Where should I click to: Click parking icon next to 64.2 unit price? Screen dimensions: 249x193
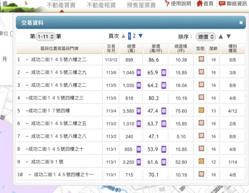[164, 86]
